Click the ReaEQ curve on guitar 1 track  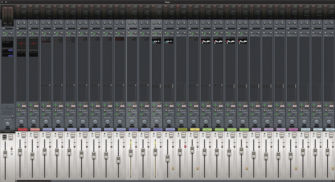tap(206, 42)
